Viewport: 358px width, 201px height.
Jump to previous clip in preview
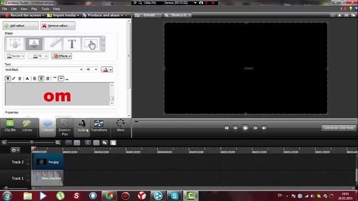[227, 128]
